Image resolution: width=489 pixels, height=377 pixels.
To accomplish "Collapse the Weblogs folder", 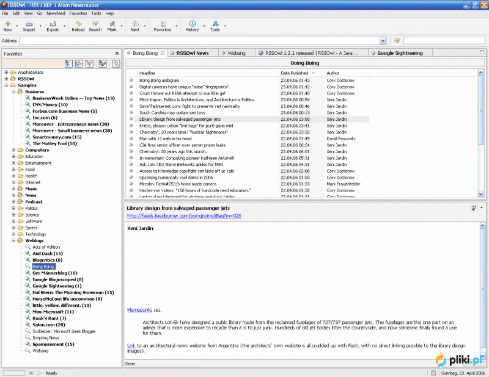I will pos(13,240).
